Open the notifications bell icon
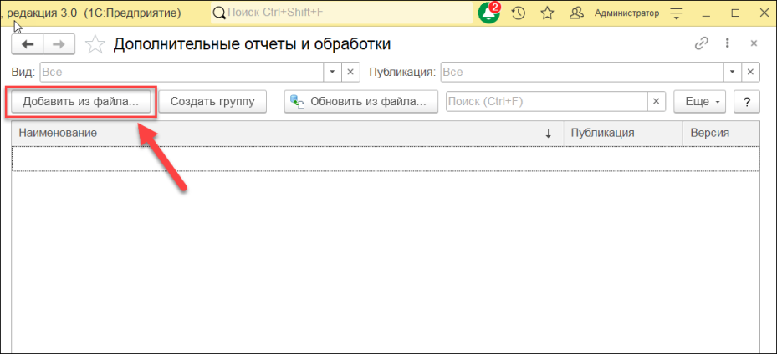 [x=489, y=13]
